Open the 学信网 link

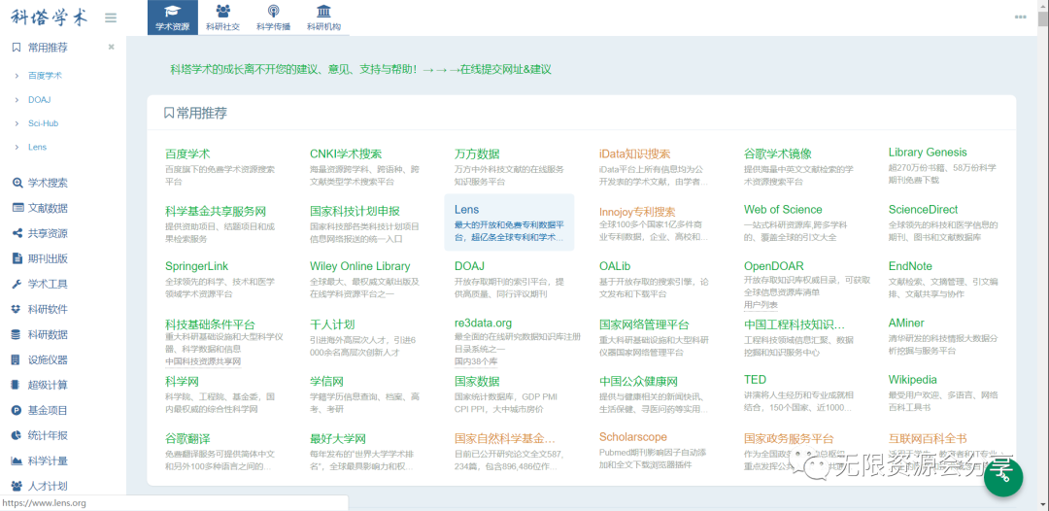pyautogui.click(x=326, y=382)
